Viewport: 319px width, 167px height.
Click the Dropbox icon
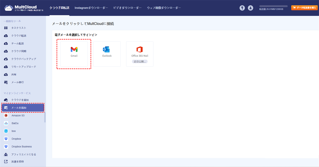click(x=6, y=139)
